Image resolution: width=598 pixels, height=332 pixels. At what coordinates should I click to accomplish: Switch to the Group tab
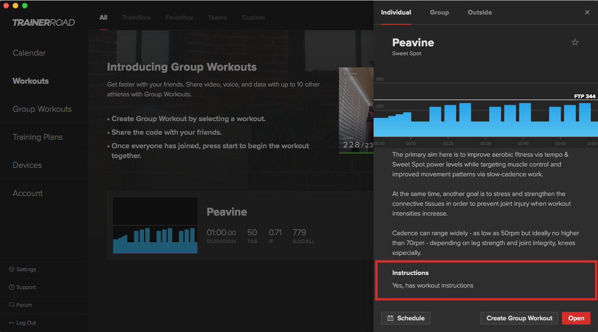tap(439, 12)
